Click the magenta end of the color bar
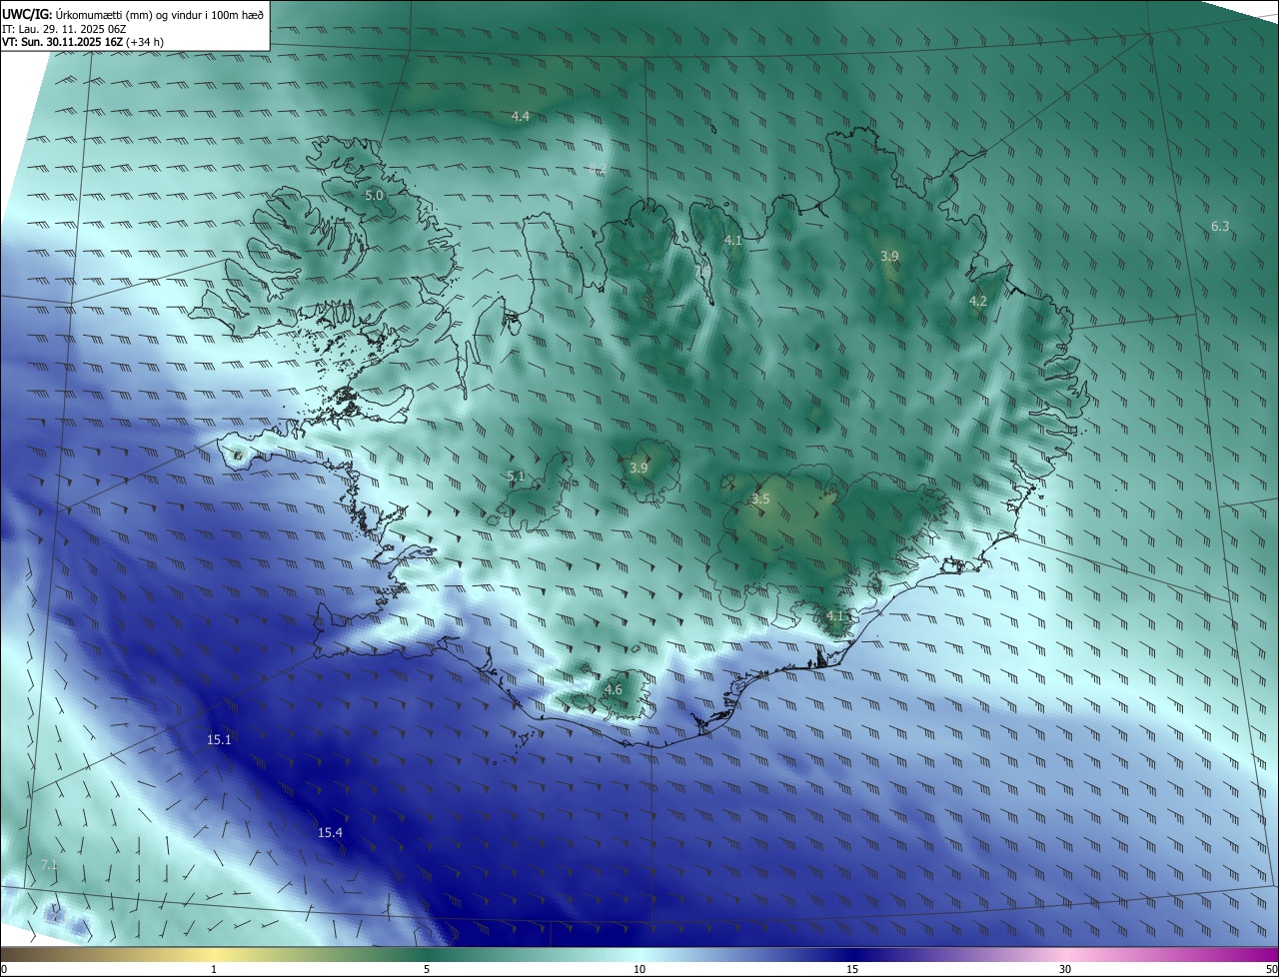The width and height of the screenshot is (1279, 977). 1267,955
